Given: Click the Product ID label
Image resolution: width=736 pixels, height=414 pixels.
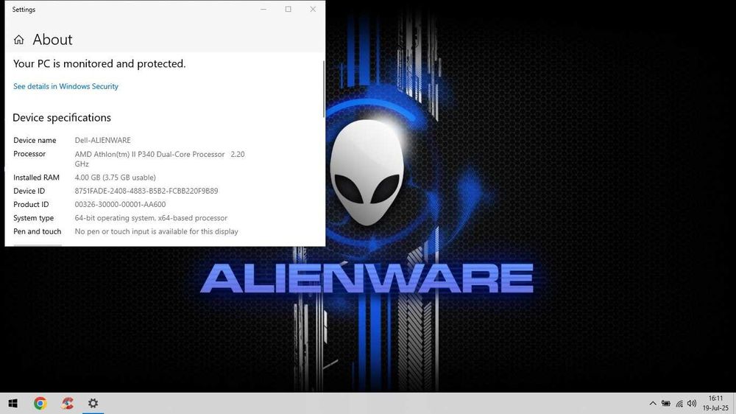Looking at the screenshot, I should tap(31, 204).
